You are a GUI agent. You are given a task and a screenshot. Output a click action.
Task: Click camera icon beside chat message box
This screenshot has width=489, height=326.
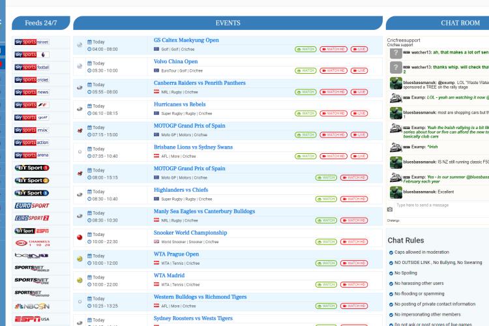[390, 209]
